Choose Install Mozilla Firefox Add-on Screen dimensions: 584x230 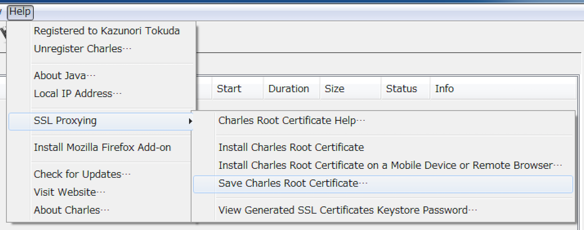(102, 148)
